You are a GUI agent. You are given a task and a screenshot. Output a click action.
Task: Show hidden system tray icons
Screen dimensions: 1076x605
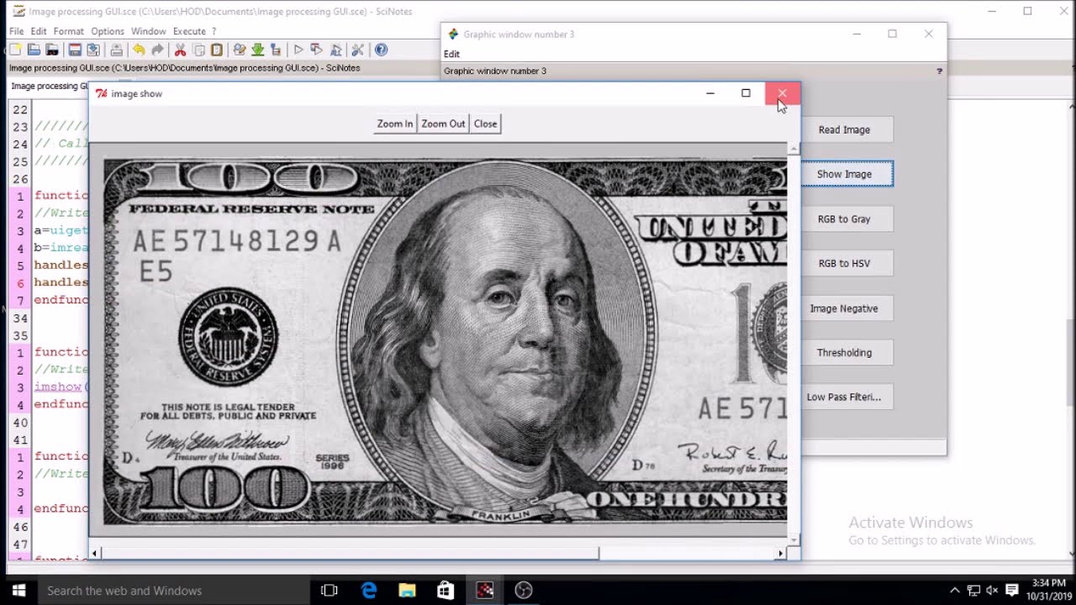954,591
